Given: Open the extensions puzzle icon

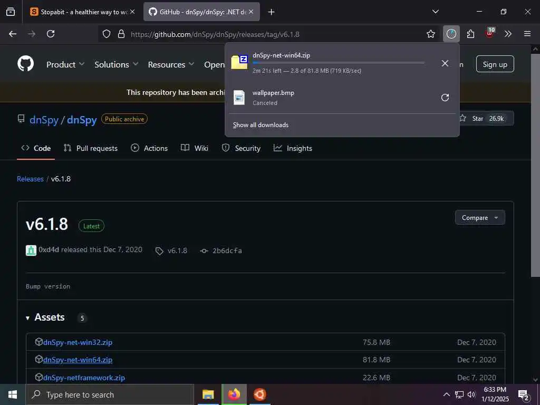Looking at the screenshot, I should click(x=470, y=34).
